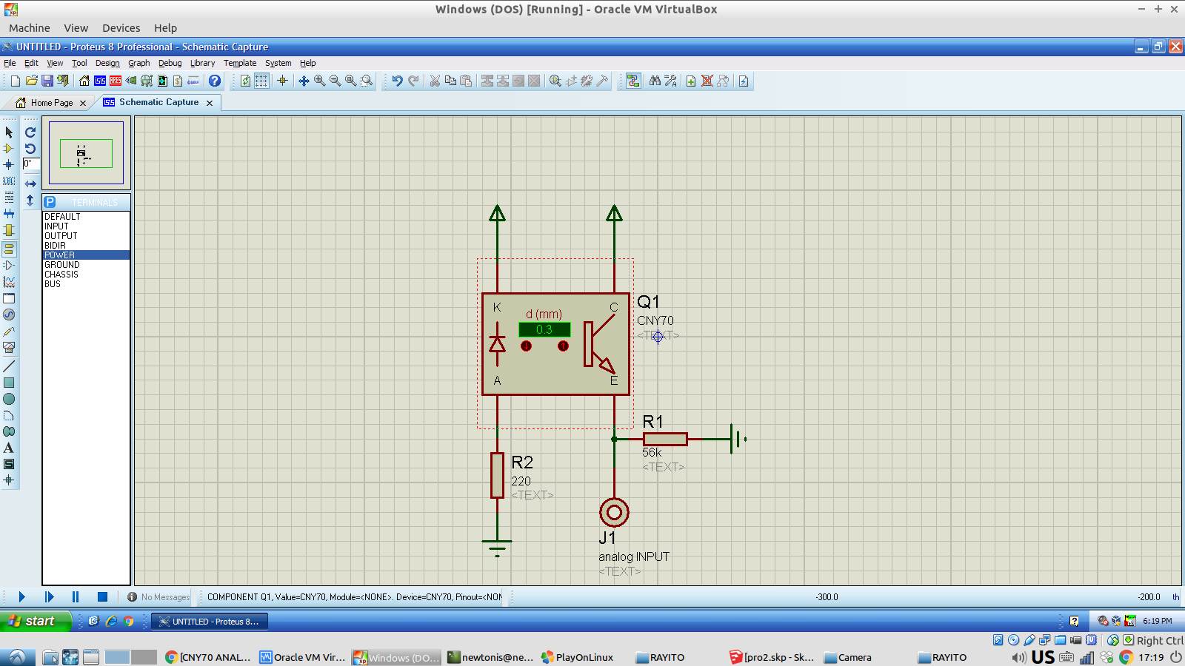1185x666 pixels.
Task: Toggle the grid display icon
Action: coord(260,81)
